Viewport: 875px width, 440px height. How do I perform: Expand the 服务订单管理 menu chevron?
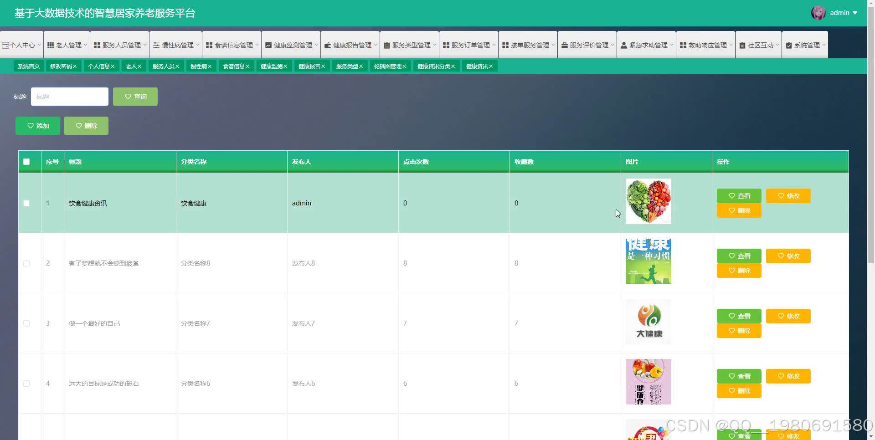point(494,45)
